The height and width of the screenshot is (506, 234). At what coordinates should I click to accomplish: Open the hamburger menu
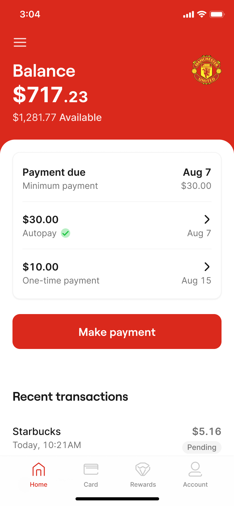coord(20,42)
